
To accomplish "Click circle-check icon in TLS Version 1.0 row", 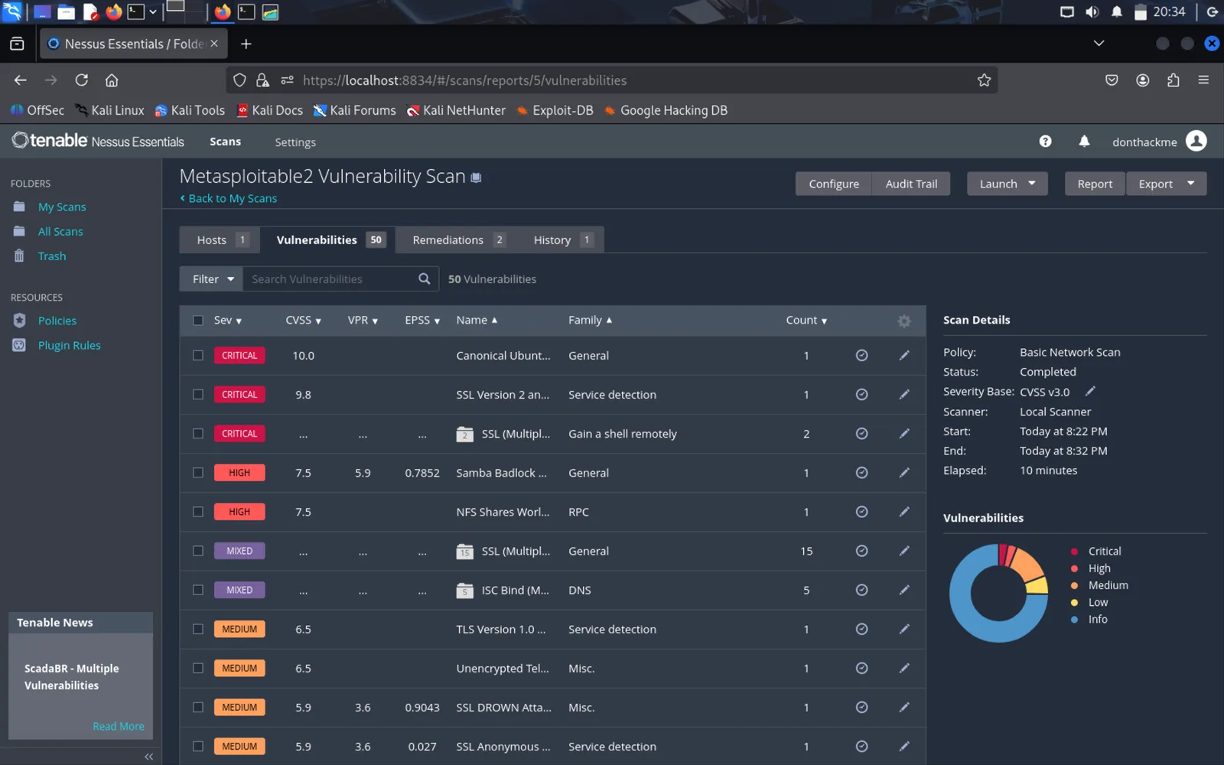I will [x=861, y=629].
